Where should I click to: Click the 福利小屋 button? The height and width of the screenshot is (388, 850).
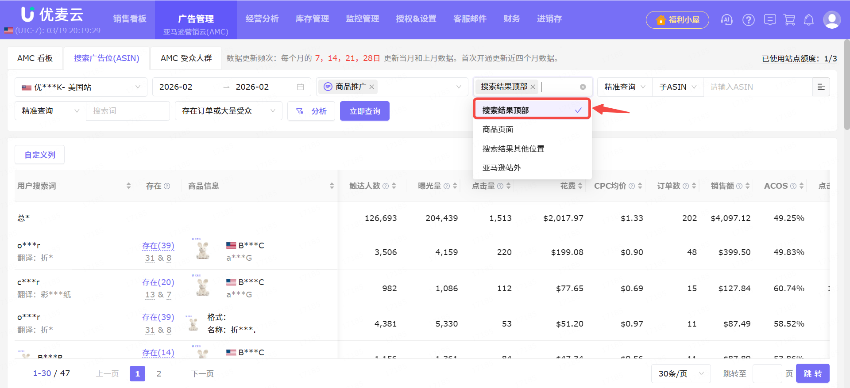click(x=677, y=20)
